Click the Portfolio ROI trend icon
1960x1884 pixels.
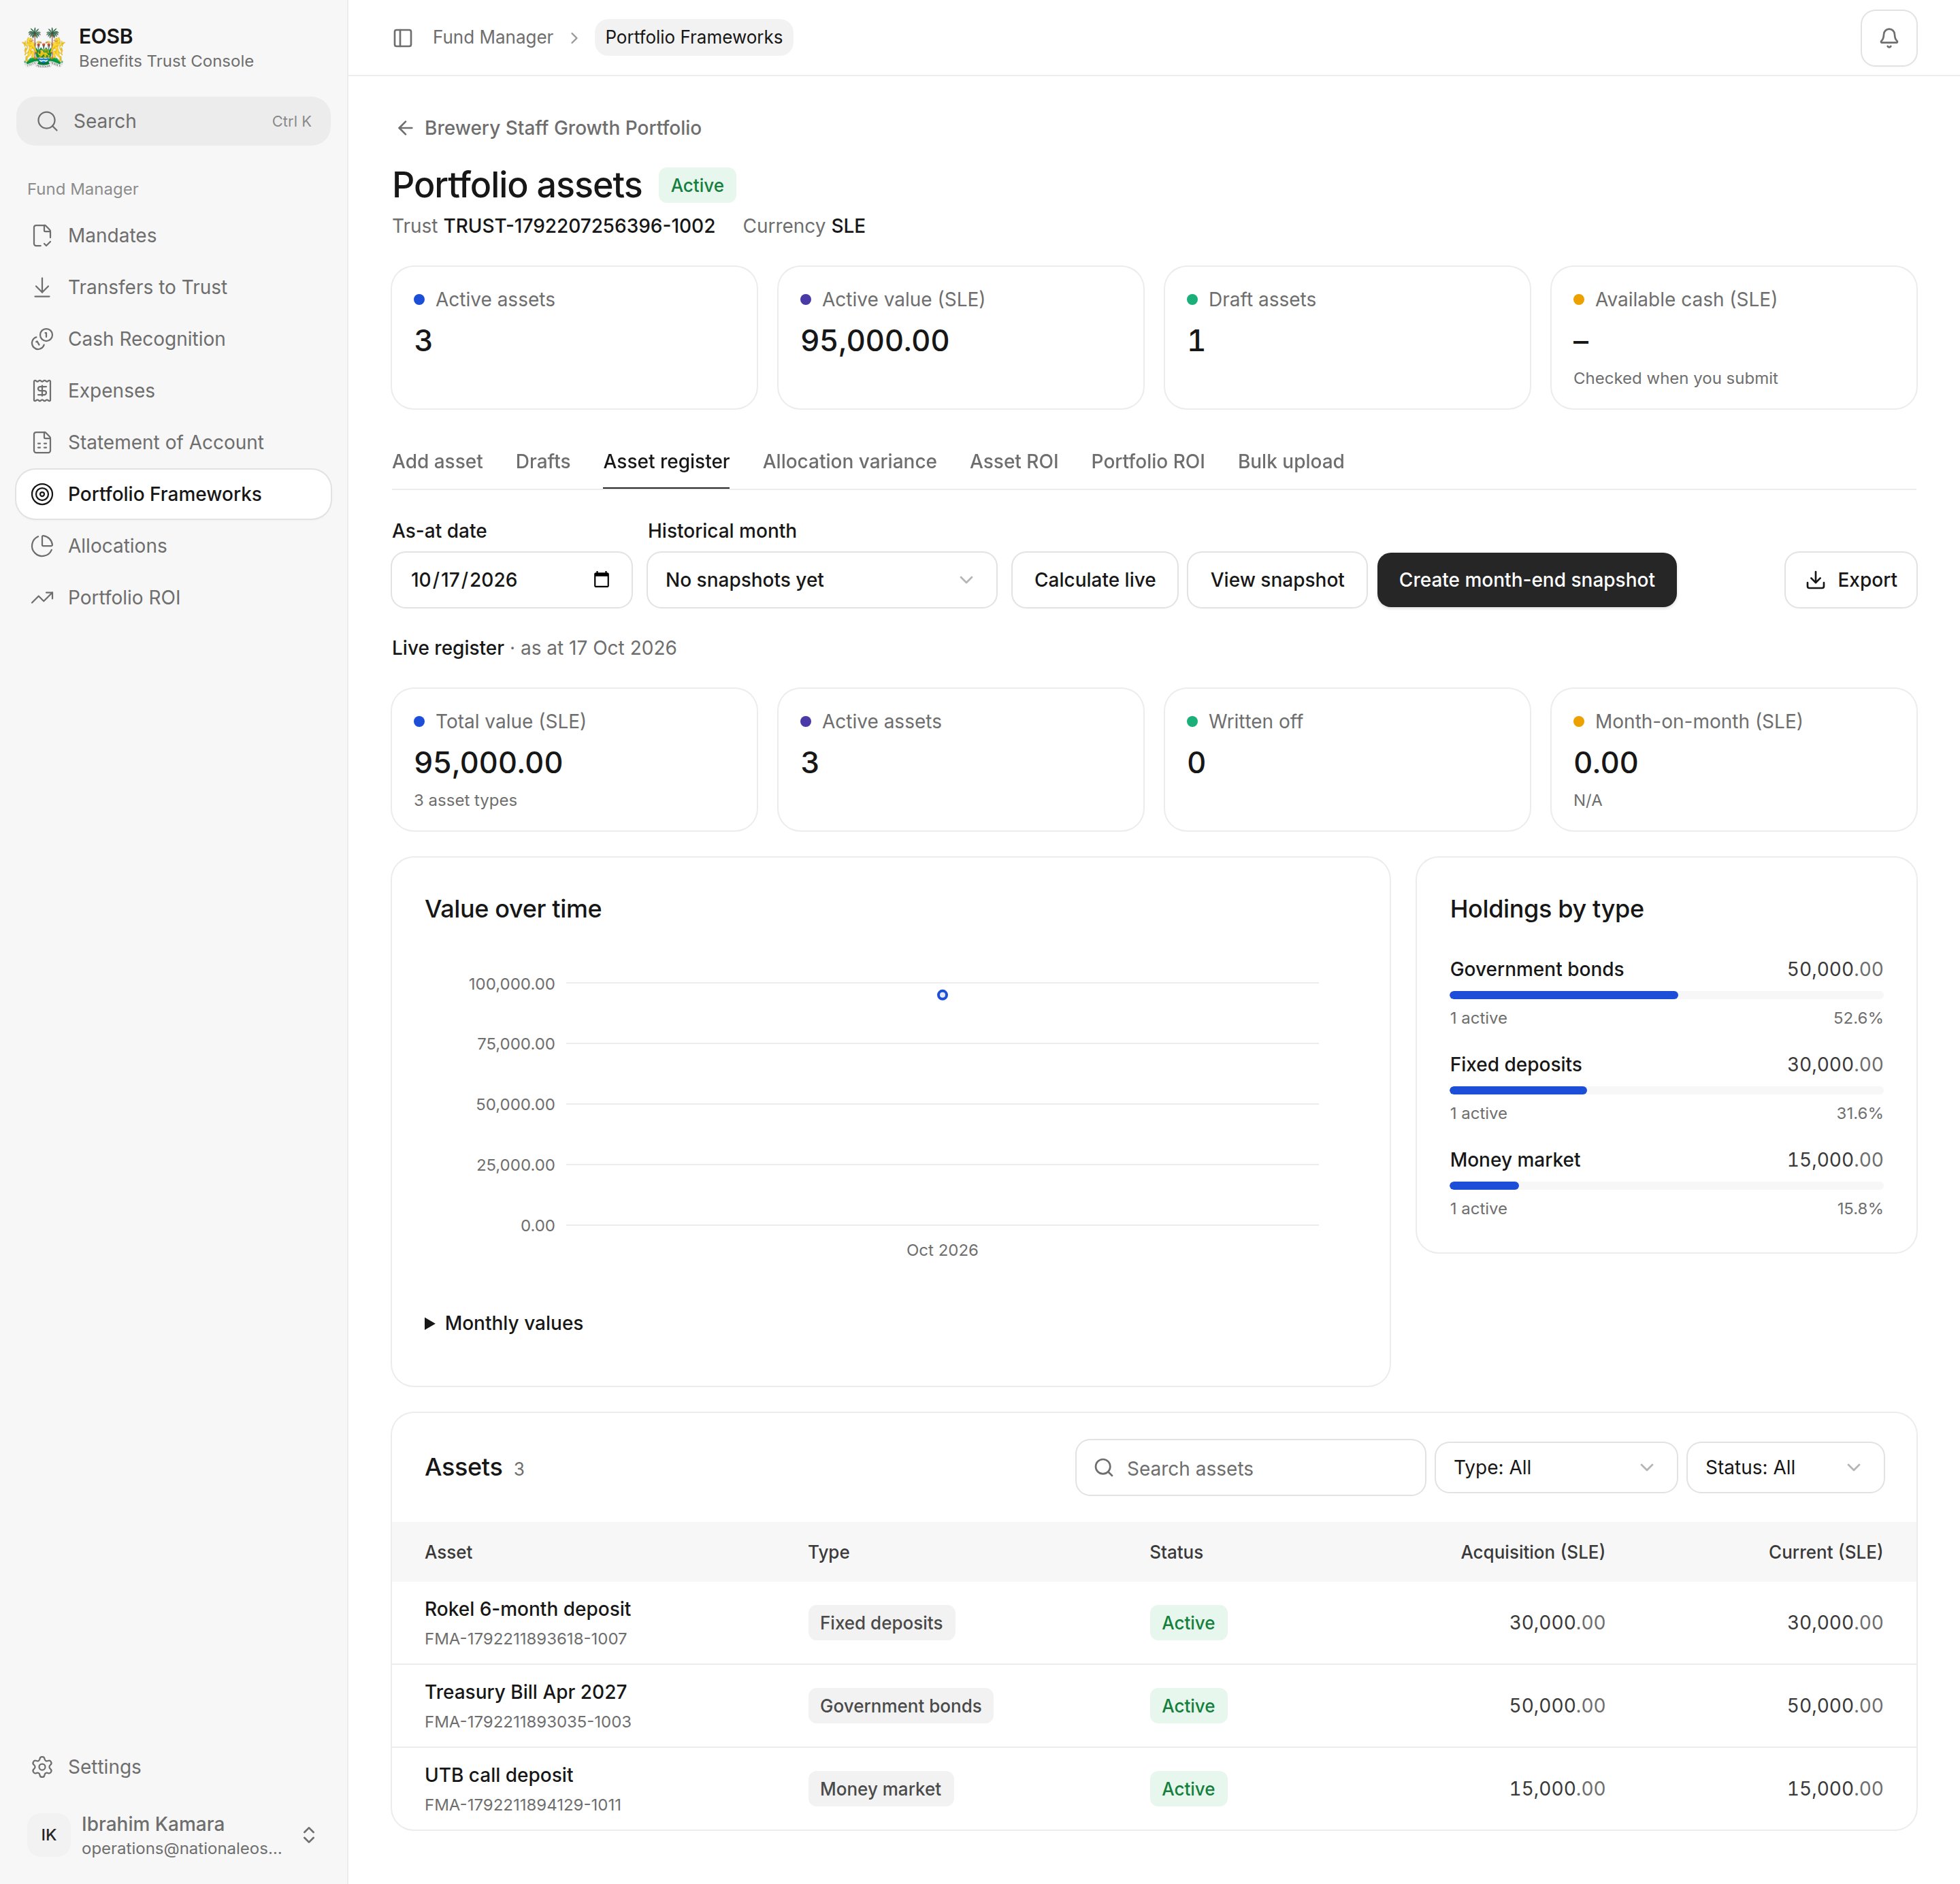42,598
